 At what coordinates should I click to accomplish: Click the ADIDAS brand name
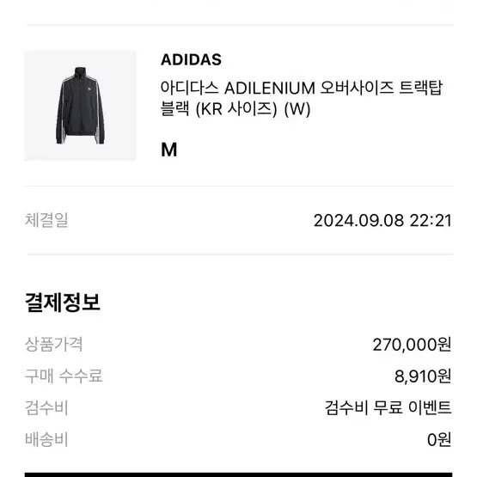point(191,59)
